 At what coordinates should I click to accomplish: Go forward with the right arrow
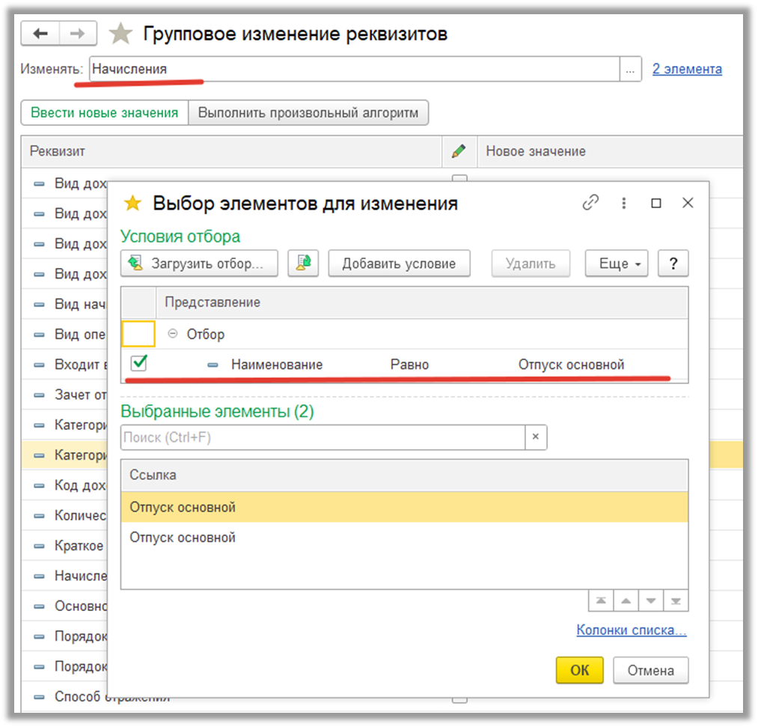pos(78,34)
